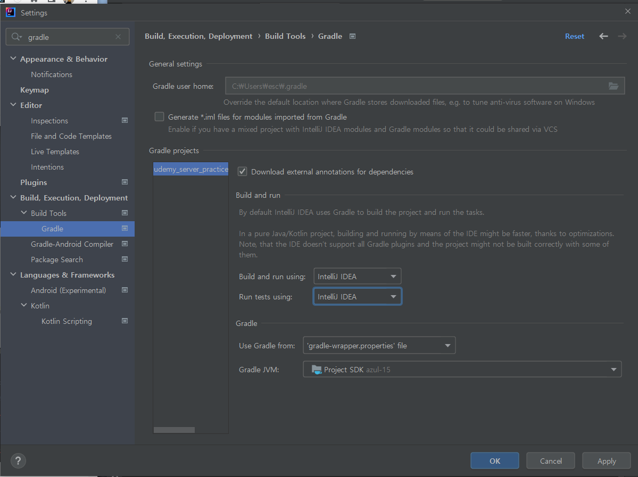The image size is (638, 477).
Task: Clear the gradle search text with X icon
Action: pos(118,37)
